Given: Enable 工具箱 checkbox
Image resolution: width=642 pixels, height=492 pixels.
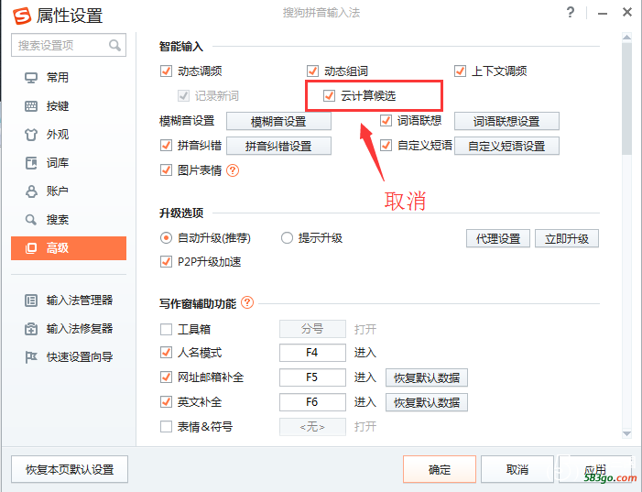Looking at the screenshot, I should point(166,329).
